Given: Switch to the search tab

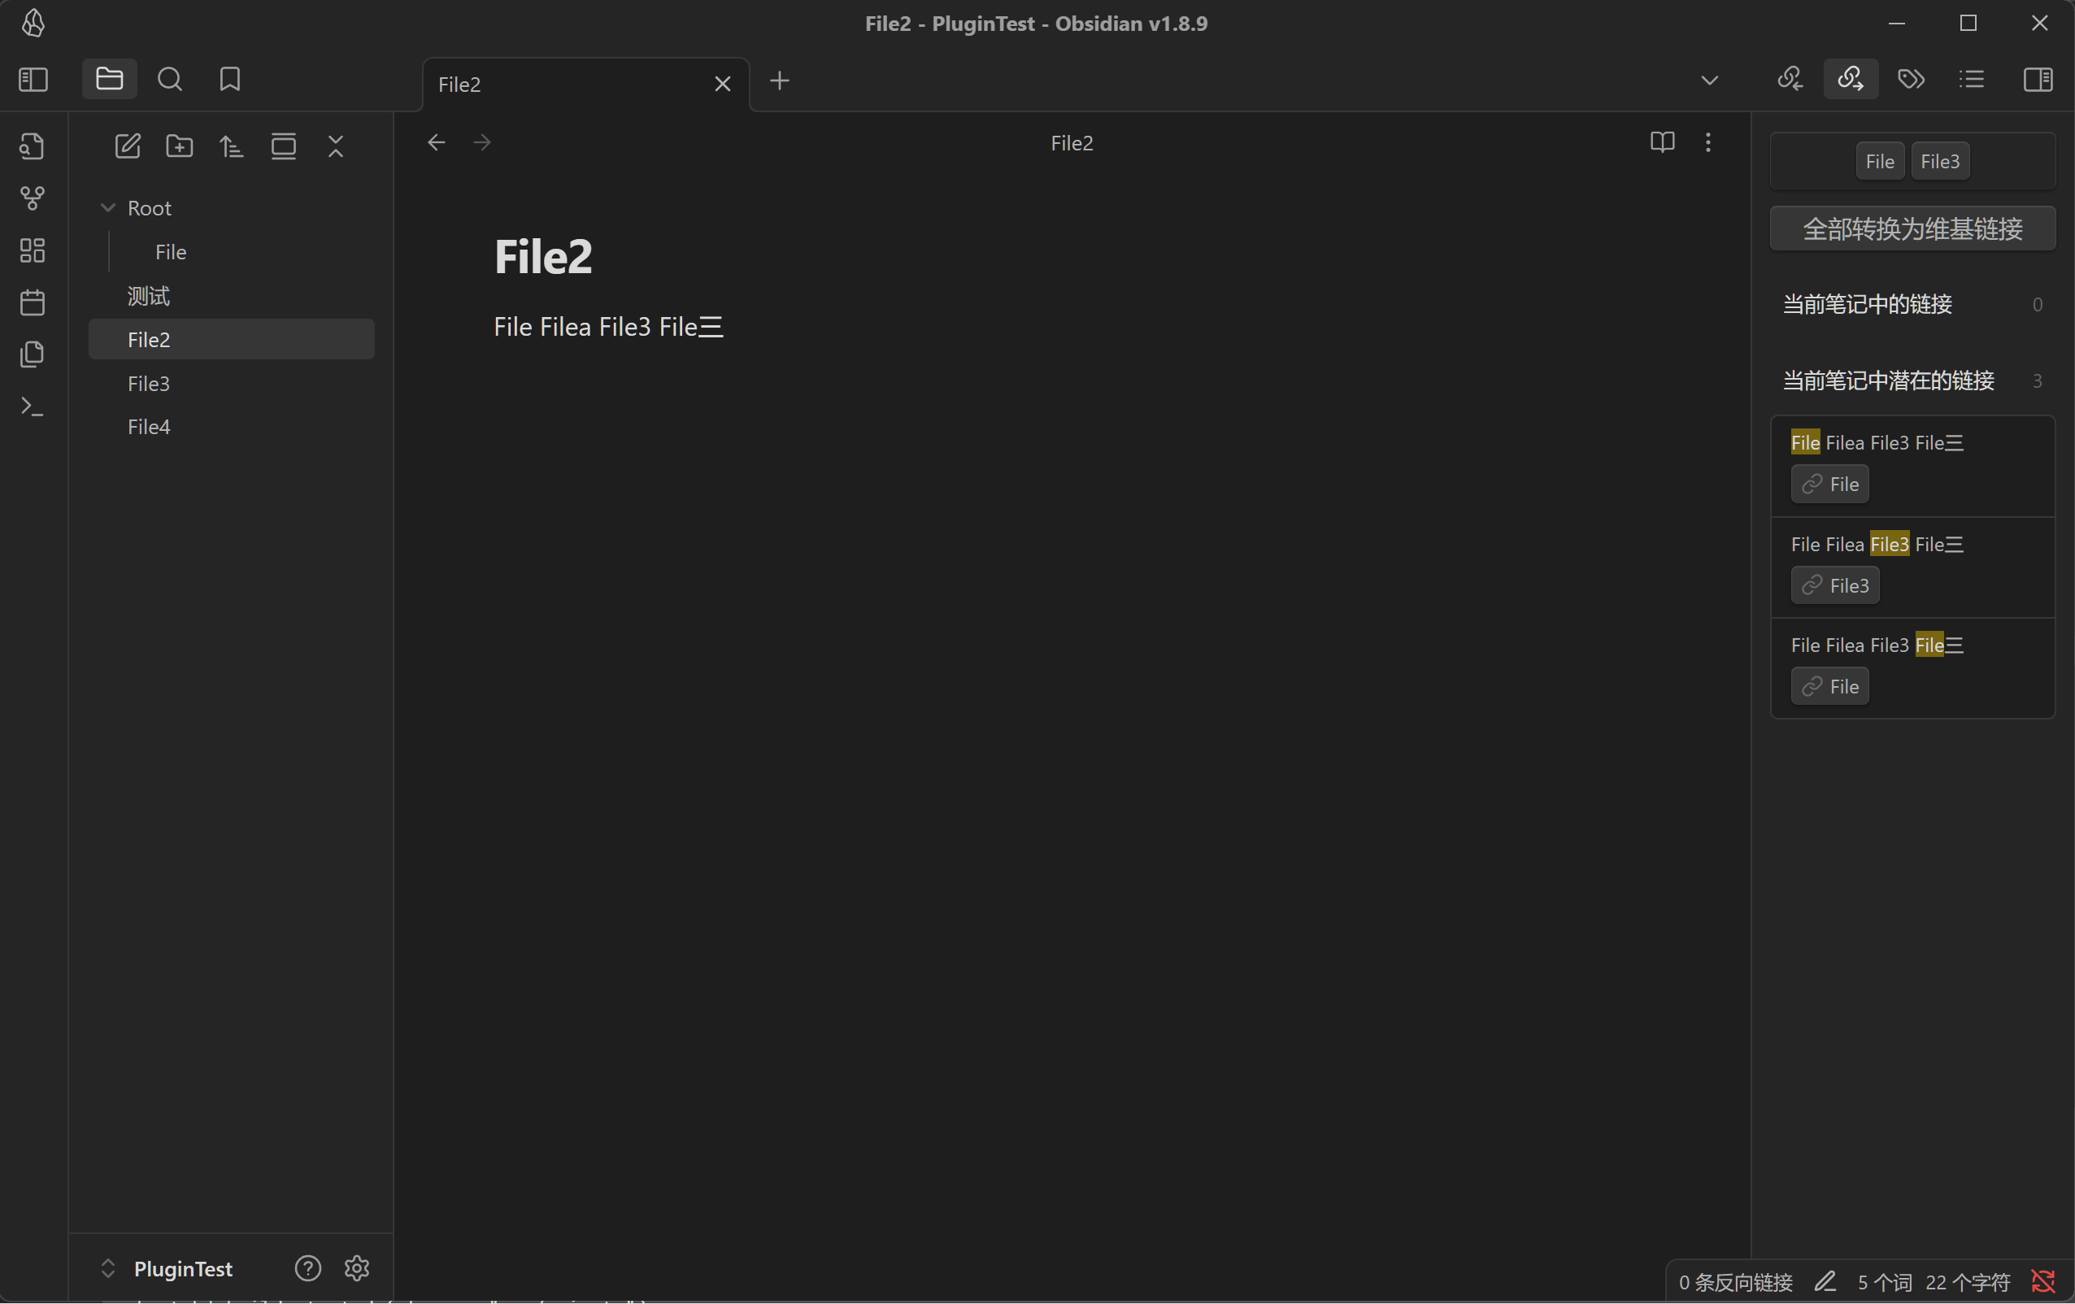Looking at the screenshot, I should click(x=170, y=80).
